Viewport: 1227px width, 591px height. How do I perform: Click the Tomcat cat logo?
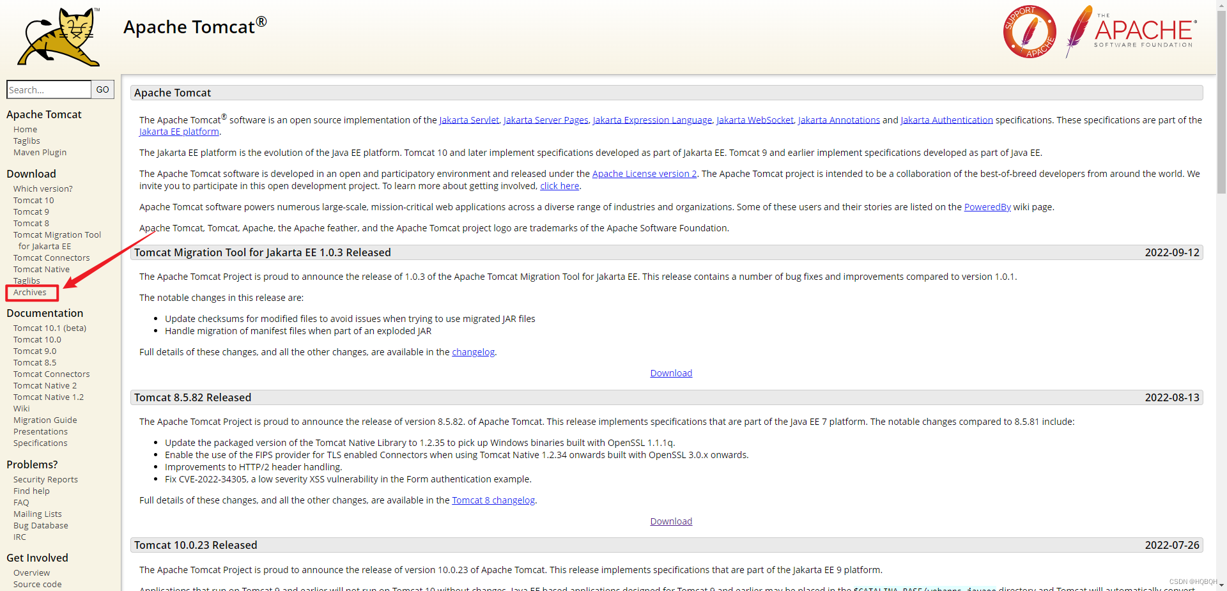[x=59, y=36]
